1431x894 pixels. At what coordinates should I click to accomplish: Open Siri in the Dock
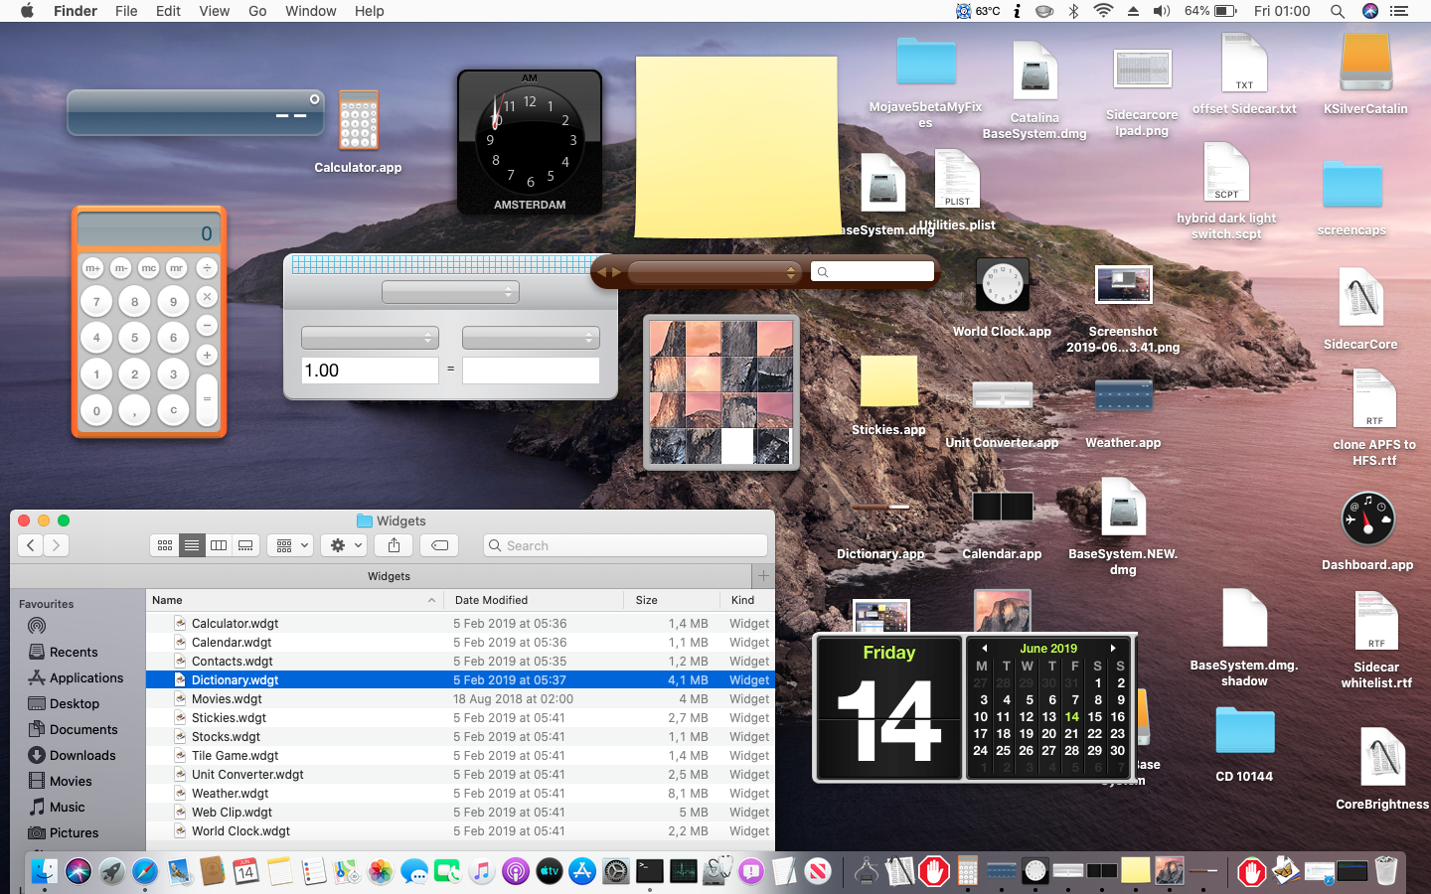click(79, 872)
